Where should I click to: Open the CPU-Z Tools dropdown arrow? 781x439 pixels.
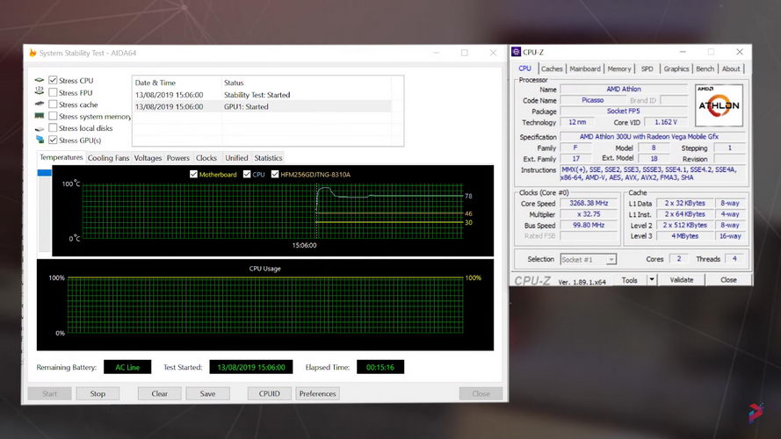pos(652,280)
